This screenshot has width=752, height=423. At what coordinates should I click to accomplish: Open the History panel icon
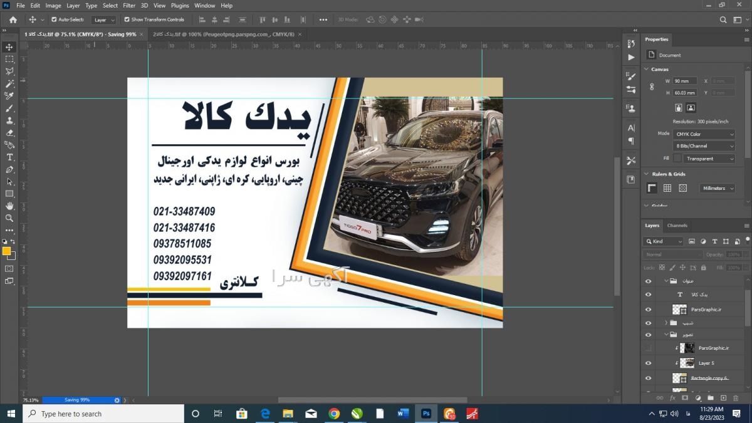pyautogui.click(x=631, y=43)
